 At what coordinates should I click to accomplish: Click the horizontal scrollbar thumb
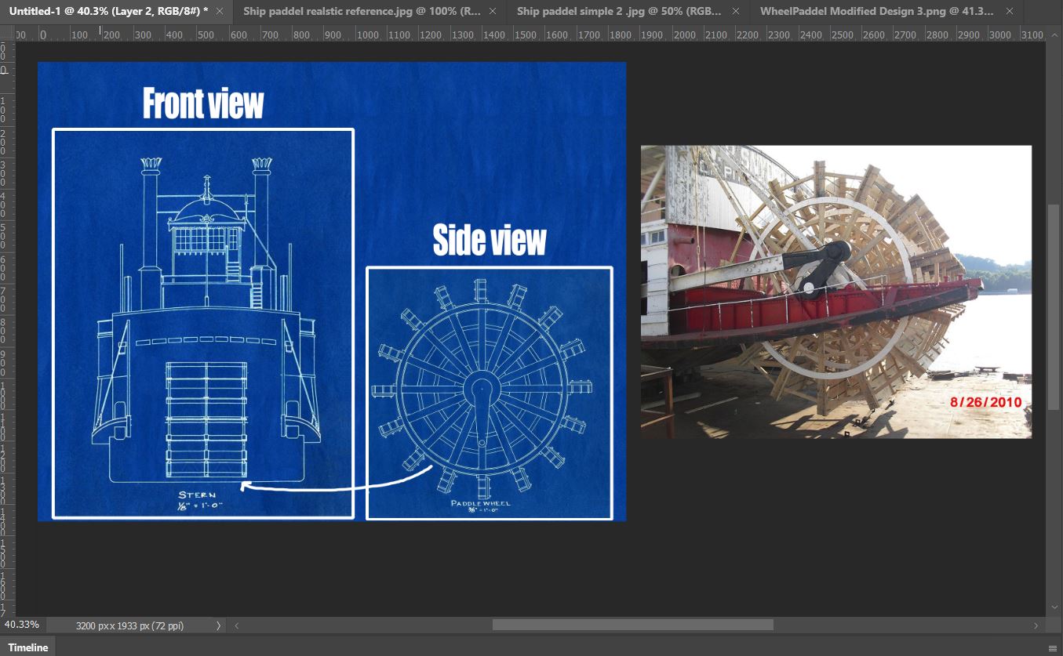click(632, 625)
